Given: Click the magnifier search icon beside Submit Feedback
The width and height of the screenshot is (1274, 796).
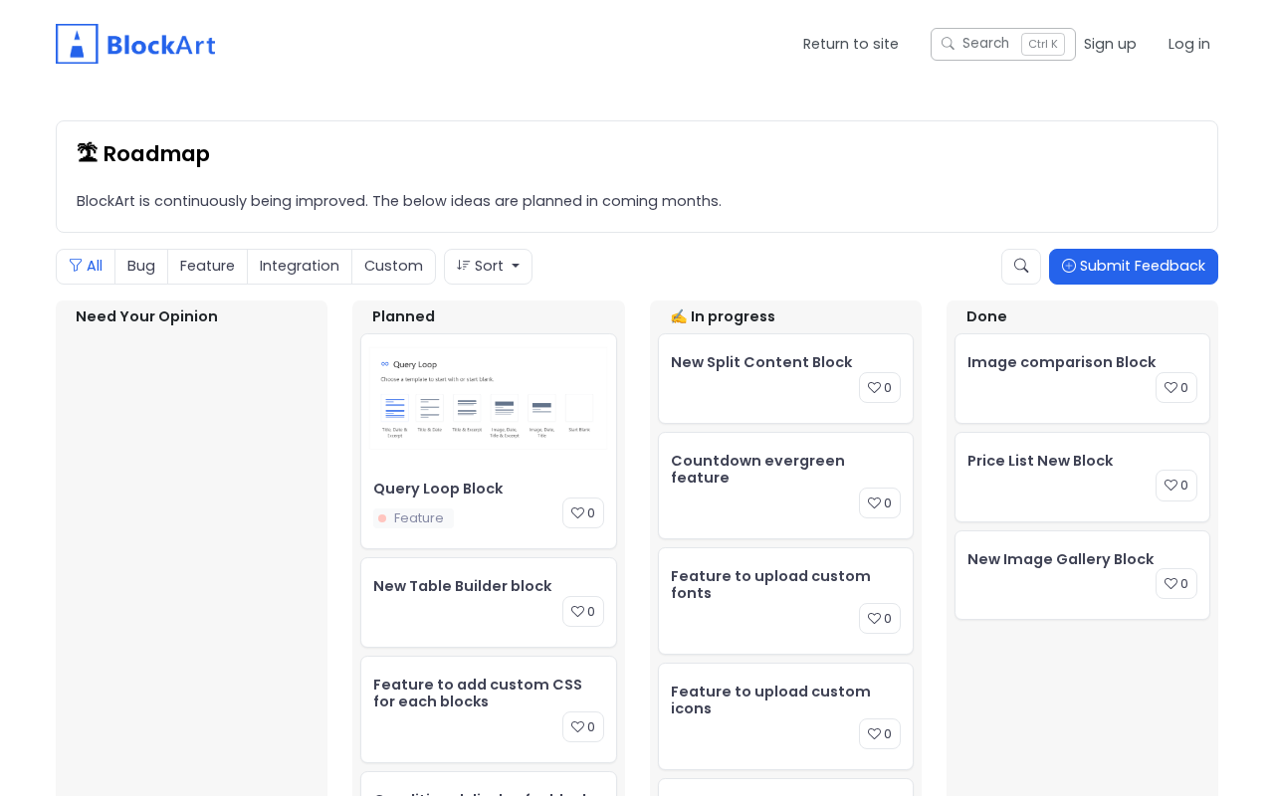Looking at the screenshot, I should pyautogui.click(x=1021, y=267).
